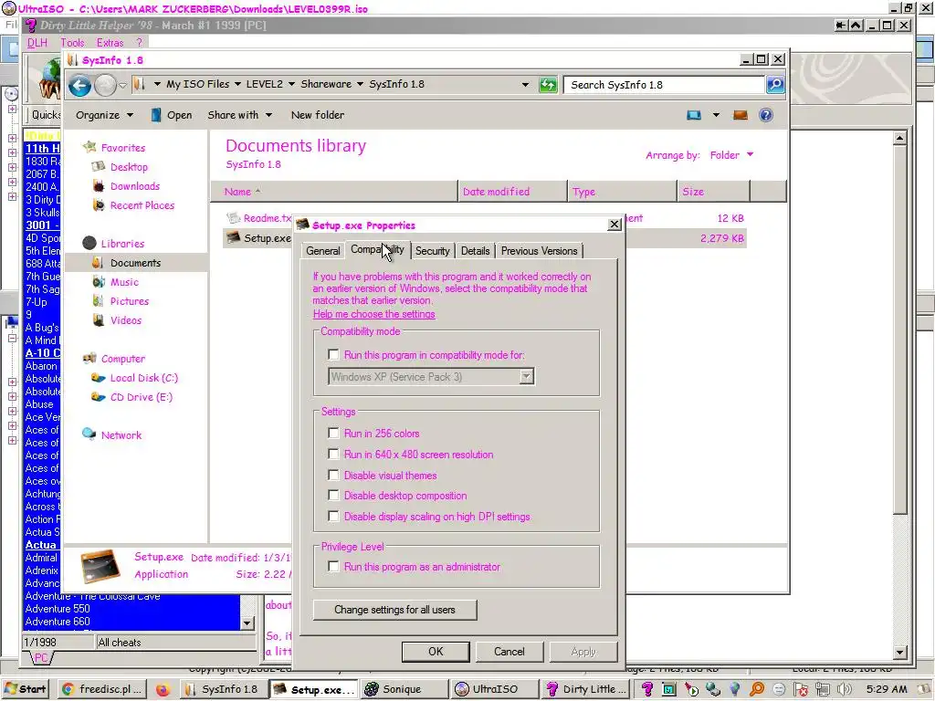
Task: Select Desktop in Favorites
Action: tap(129, 167)
